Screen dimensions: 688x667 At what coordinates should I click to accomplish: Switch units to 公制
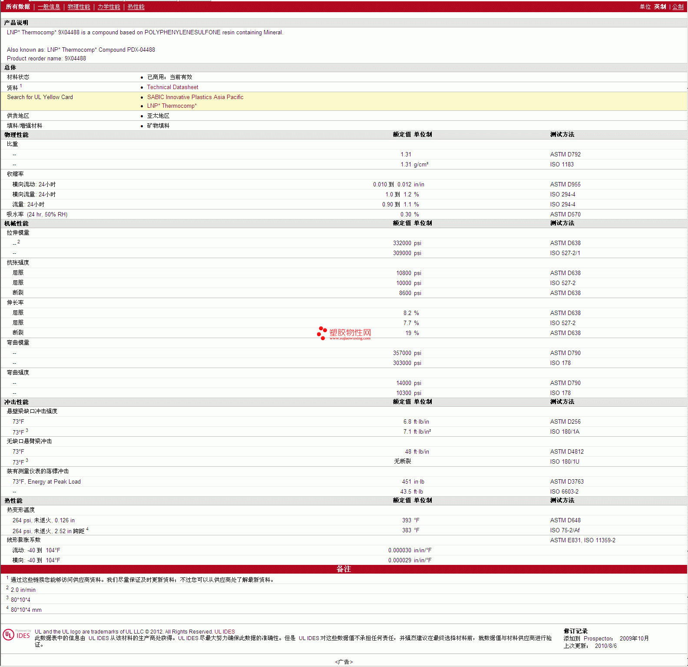pyautogui.click(x=678, y=7)
